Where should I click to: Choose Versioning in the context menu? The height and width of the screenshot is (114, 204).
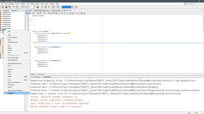click(x=17, y=85)
